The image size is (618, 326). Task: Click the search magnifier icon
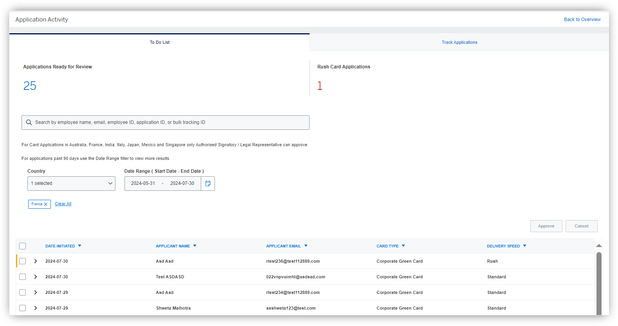[x=29, y=123]
